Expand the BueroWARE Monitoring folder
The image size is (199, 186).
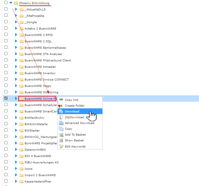point(16,92)
